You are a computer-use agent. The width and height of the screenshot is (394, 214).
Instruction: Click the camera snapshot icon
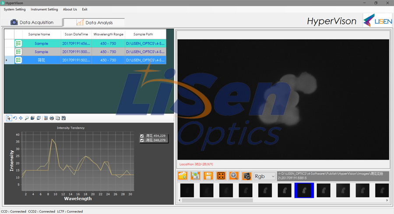point(246,176)
